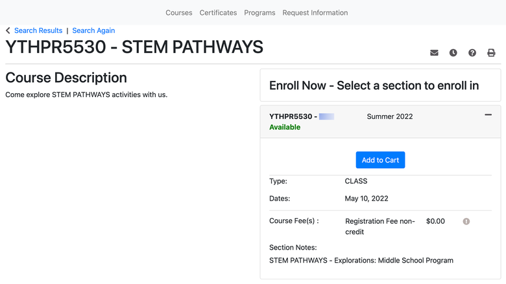
Task: Click the clock icon near the title
Action: pos(453,53)
